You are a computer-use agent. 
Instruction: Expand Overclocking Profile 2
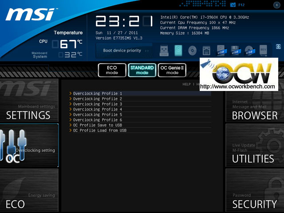140,99
